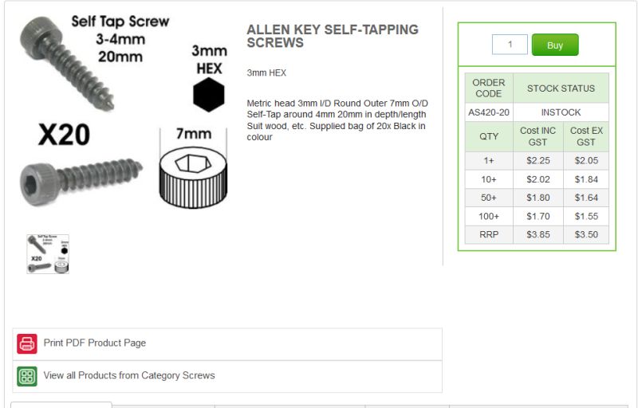Open the small product image thumbnail
Screen dimensions: 638x408
[x=48, y=254]
